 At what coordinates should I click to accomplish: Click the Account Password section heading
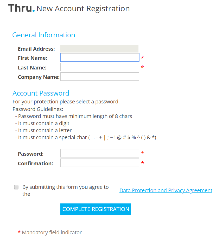click(41, 93)
